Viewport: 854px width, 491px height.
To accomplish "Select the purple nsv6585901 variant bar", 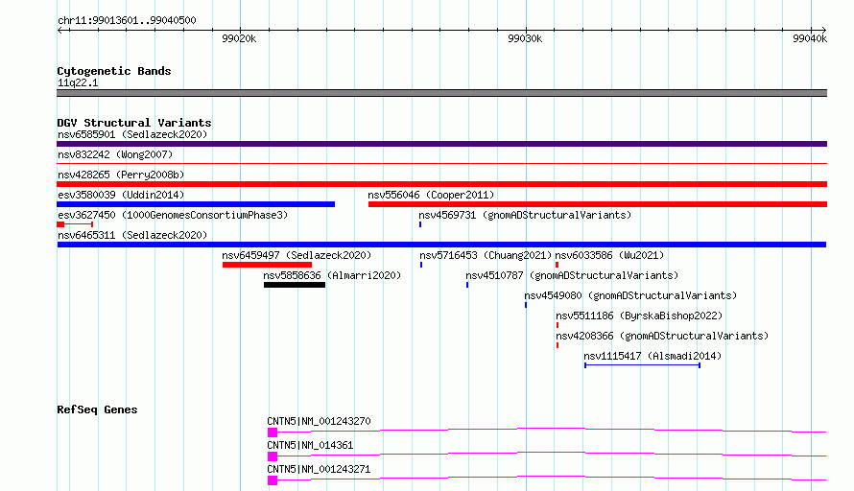I will pyautogui.click(x=441, y=144).
